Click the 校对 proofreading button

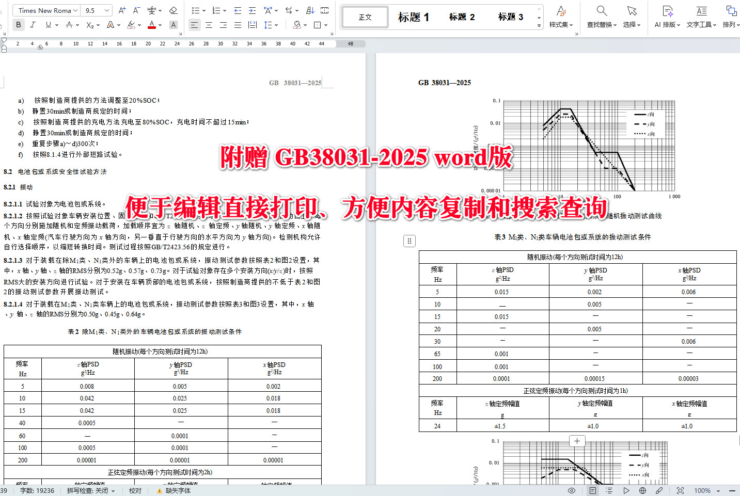(135, 490)
